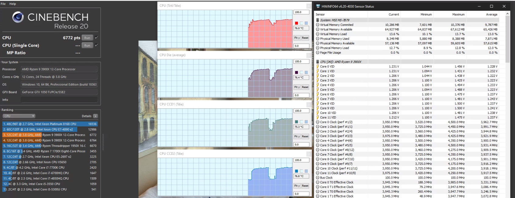Viewport: 515px width, 198px height.
Task: Pick the light blue grid swatch in CPU Die graph
Action: (306, 73)
